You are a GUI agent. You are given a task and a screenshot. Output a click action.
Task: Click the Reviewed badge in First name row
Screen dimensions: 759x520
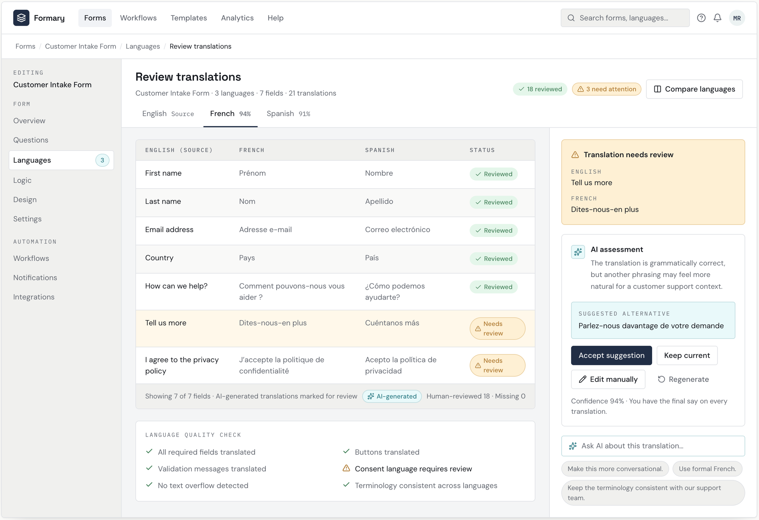493,174
